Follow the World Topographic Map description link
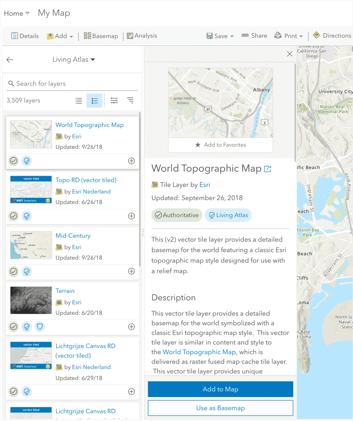This screenshot has width=353, height=421. pyautogui.click(x=199, y=352)
